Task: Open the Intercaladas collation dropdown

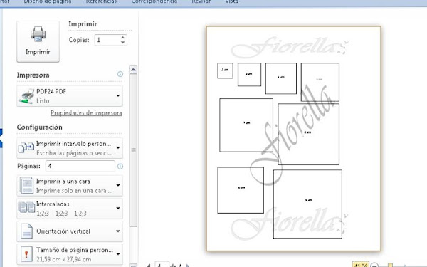Action: (70, 209)
